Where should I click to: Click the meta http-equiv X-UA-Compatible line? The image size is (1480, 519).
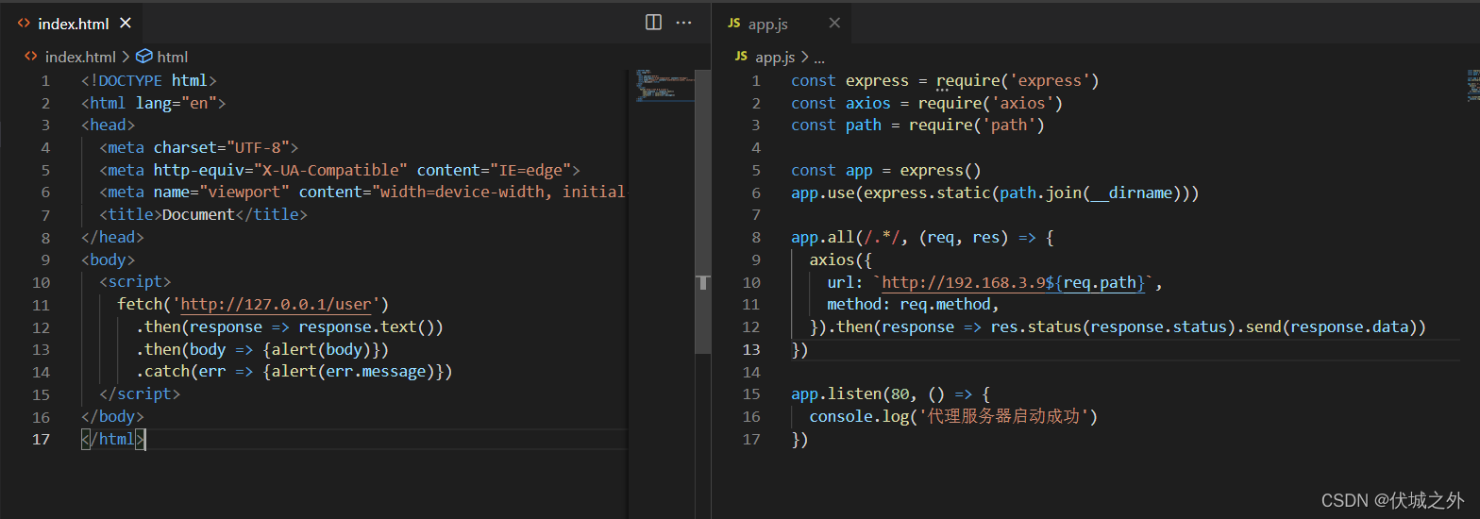339,170
